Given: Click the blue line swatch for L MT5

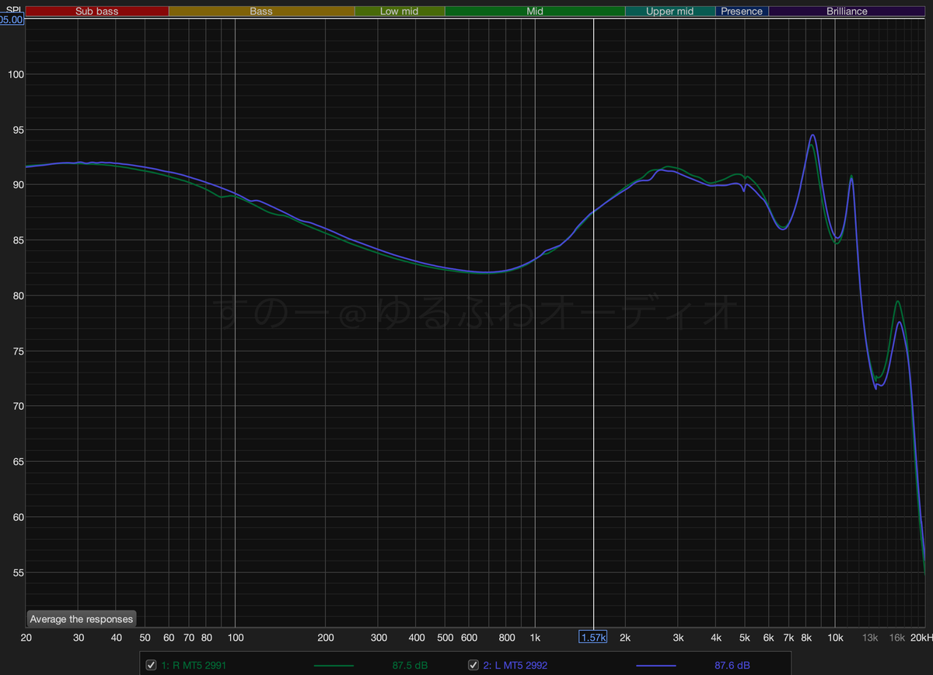Looking at the screenshot, I should (x=656, y=666).
